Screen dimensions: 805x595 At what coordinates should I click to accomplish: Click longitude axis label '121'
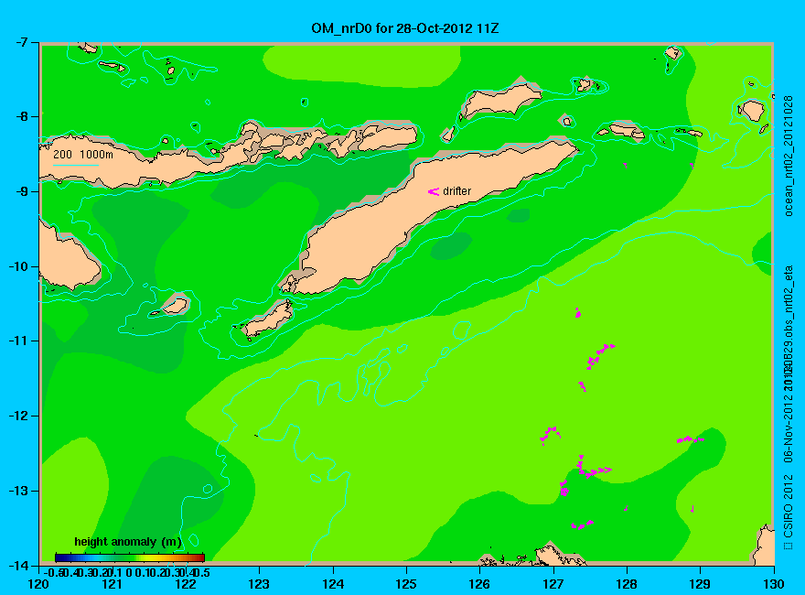click(112, 584)
